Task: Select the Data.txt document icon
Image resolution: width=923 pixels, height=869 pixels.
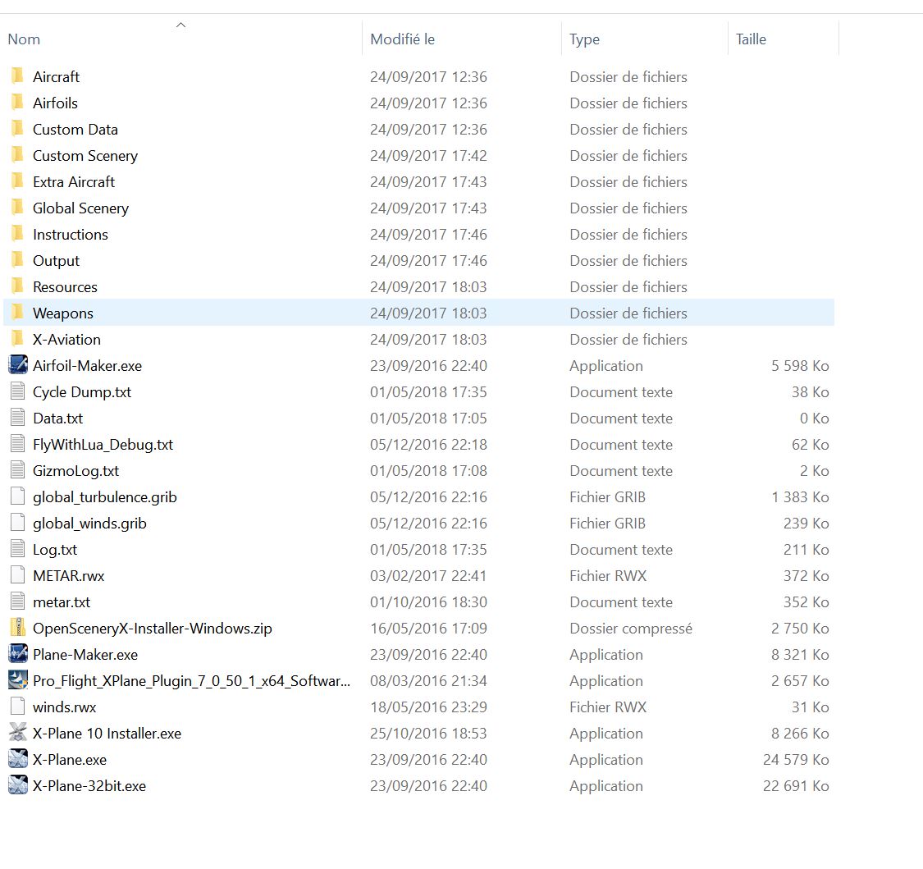Action: 18,418
